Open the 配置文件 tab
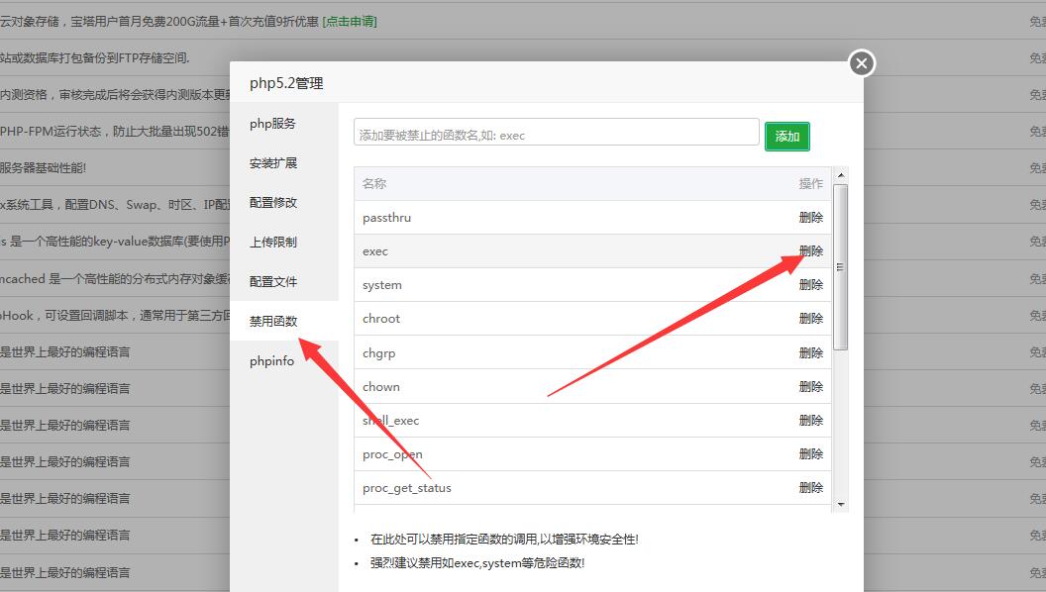The width and height of the screenshot is (1046, 592). point(273,282)
